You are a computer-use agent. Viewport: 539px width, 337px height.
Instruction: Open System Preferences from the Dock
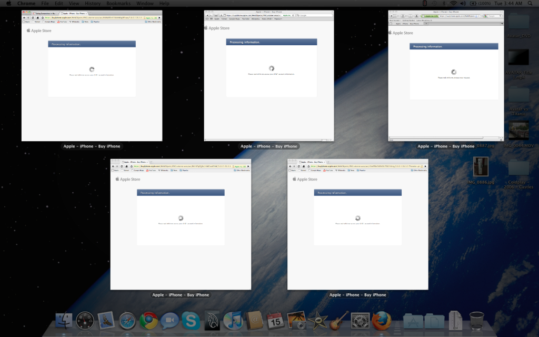pyautogui.click(x=360, y=321)
